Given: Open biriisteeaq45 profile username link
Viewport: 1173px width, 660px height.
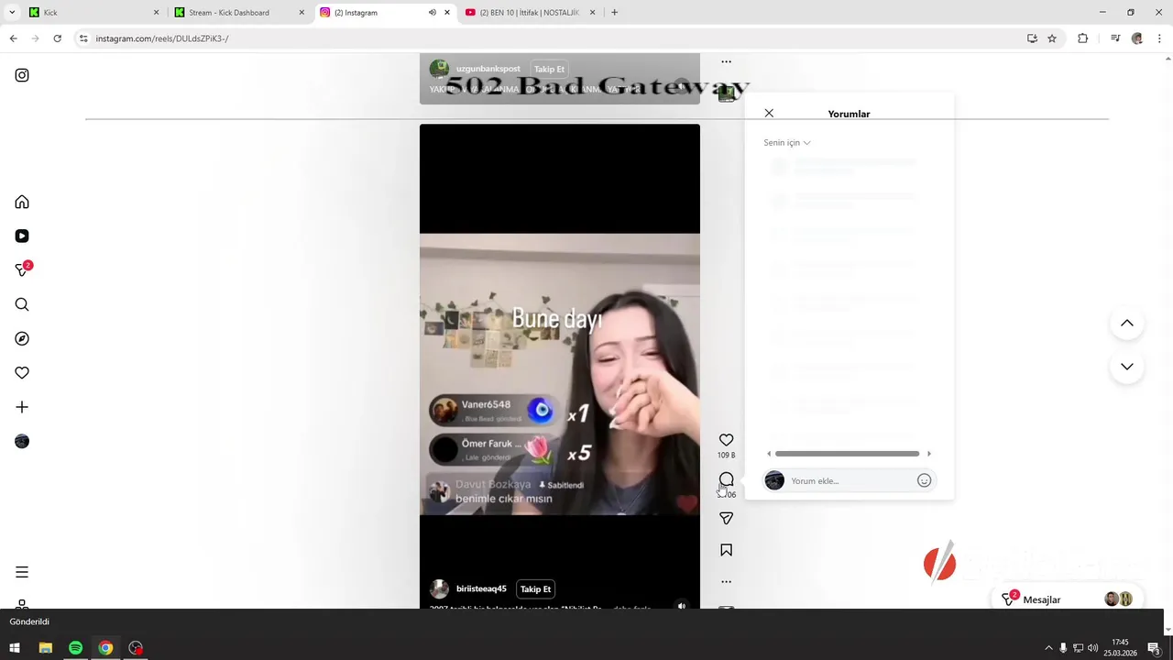Looking at the screenshot, I should [x=481, y=589].
